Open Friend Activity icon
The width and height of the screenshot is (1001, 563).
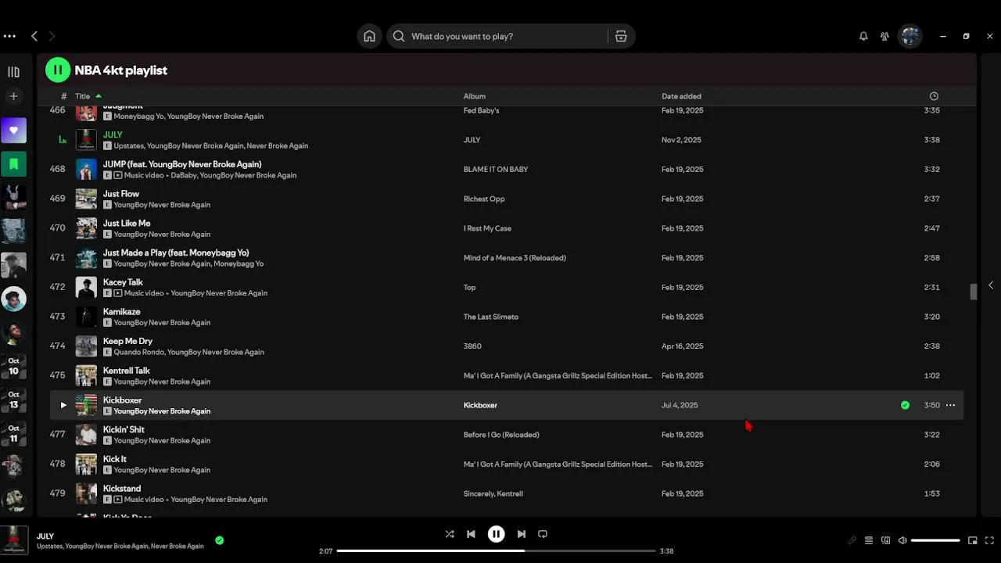884,36
